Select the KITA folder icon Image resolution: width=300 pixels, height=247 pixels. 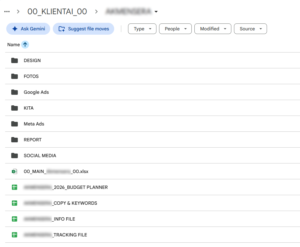click(x=15, y=108)
